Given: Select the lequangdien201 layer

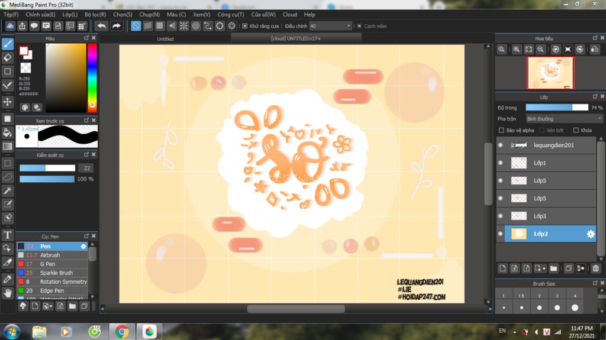Looking at the screenshot, I should pos(547,145).
